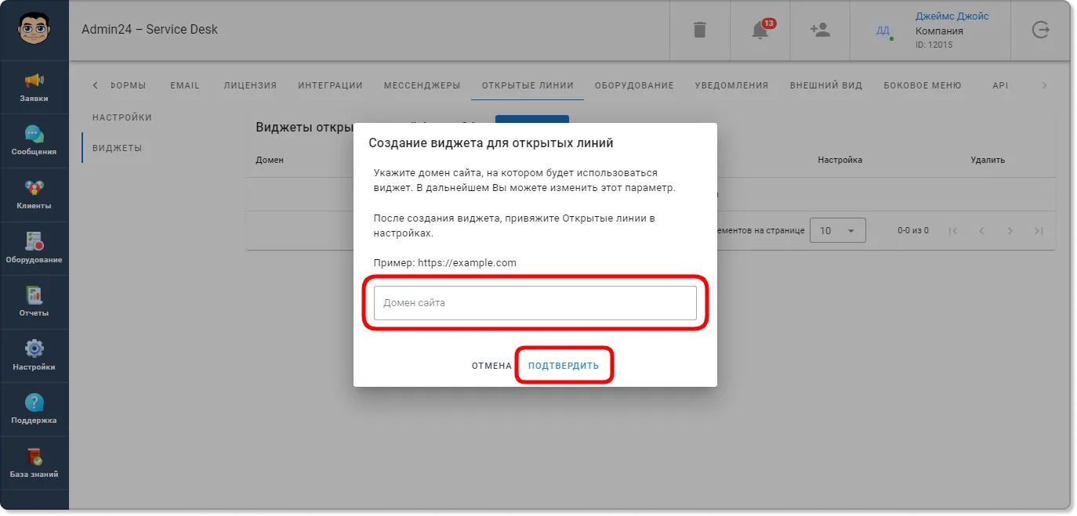Open Отчеты reports icon
This screenshot has width=1077, height=516.
[x=34, y=295]
